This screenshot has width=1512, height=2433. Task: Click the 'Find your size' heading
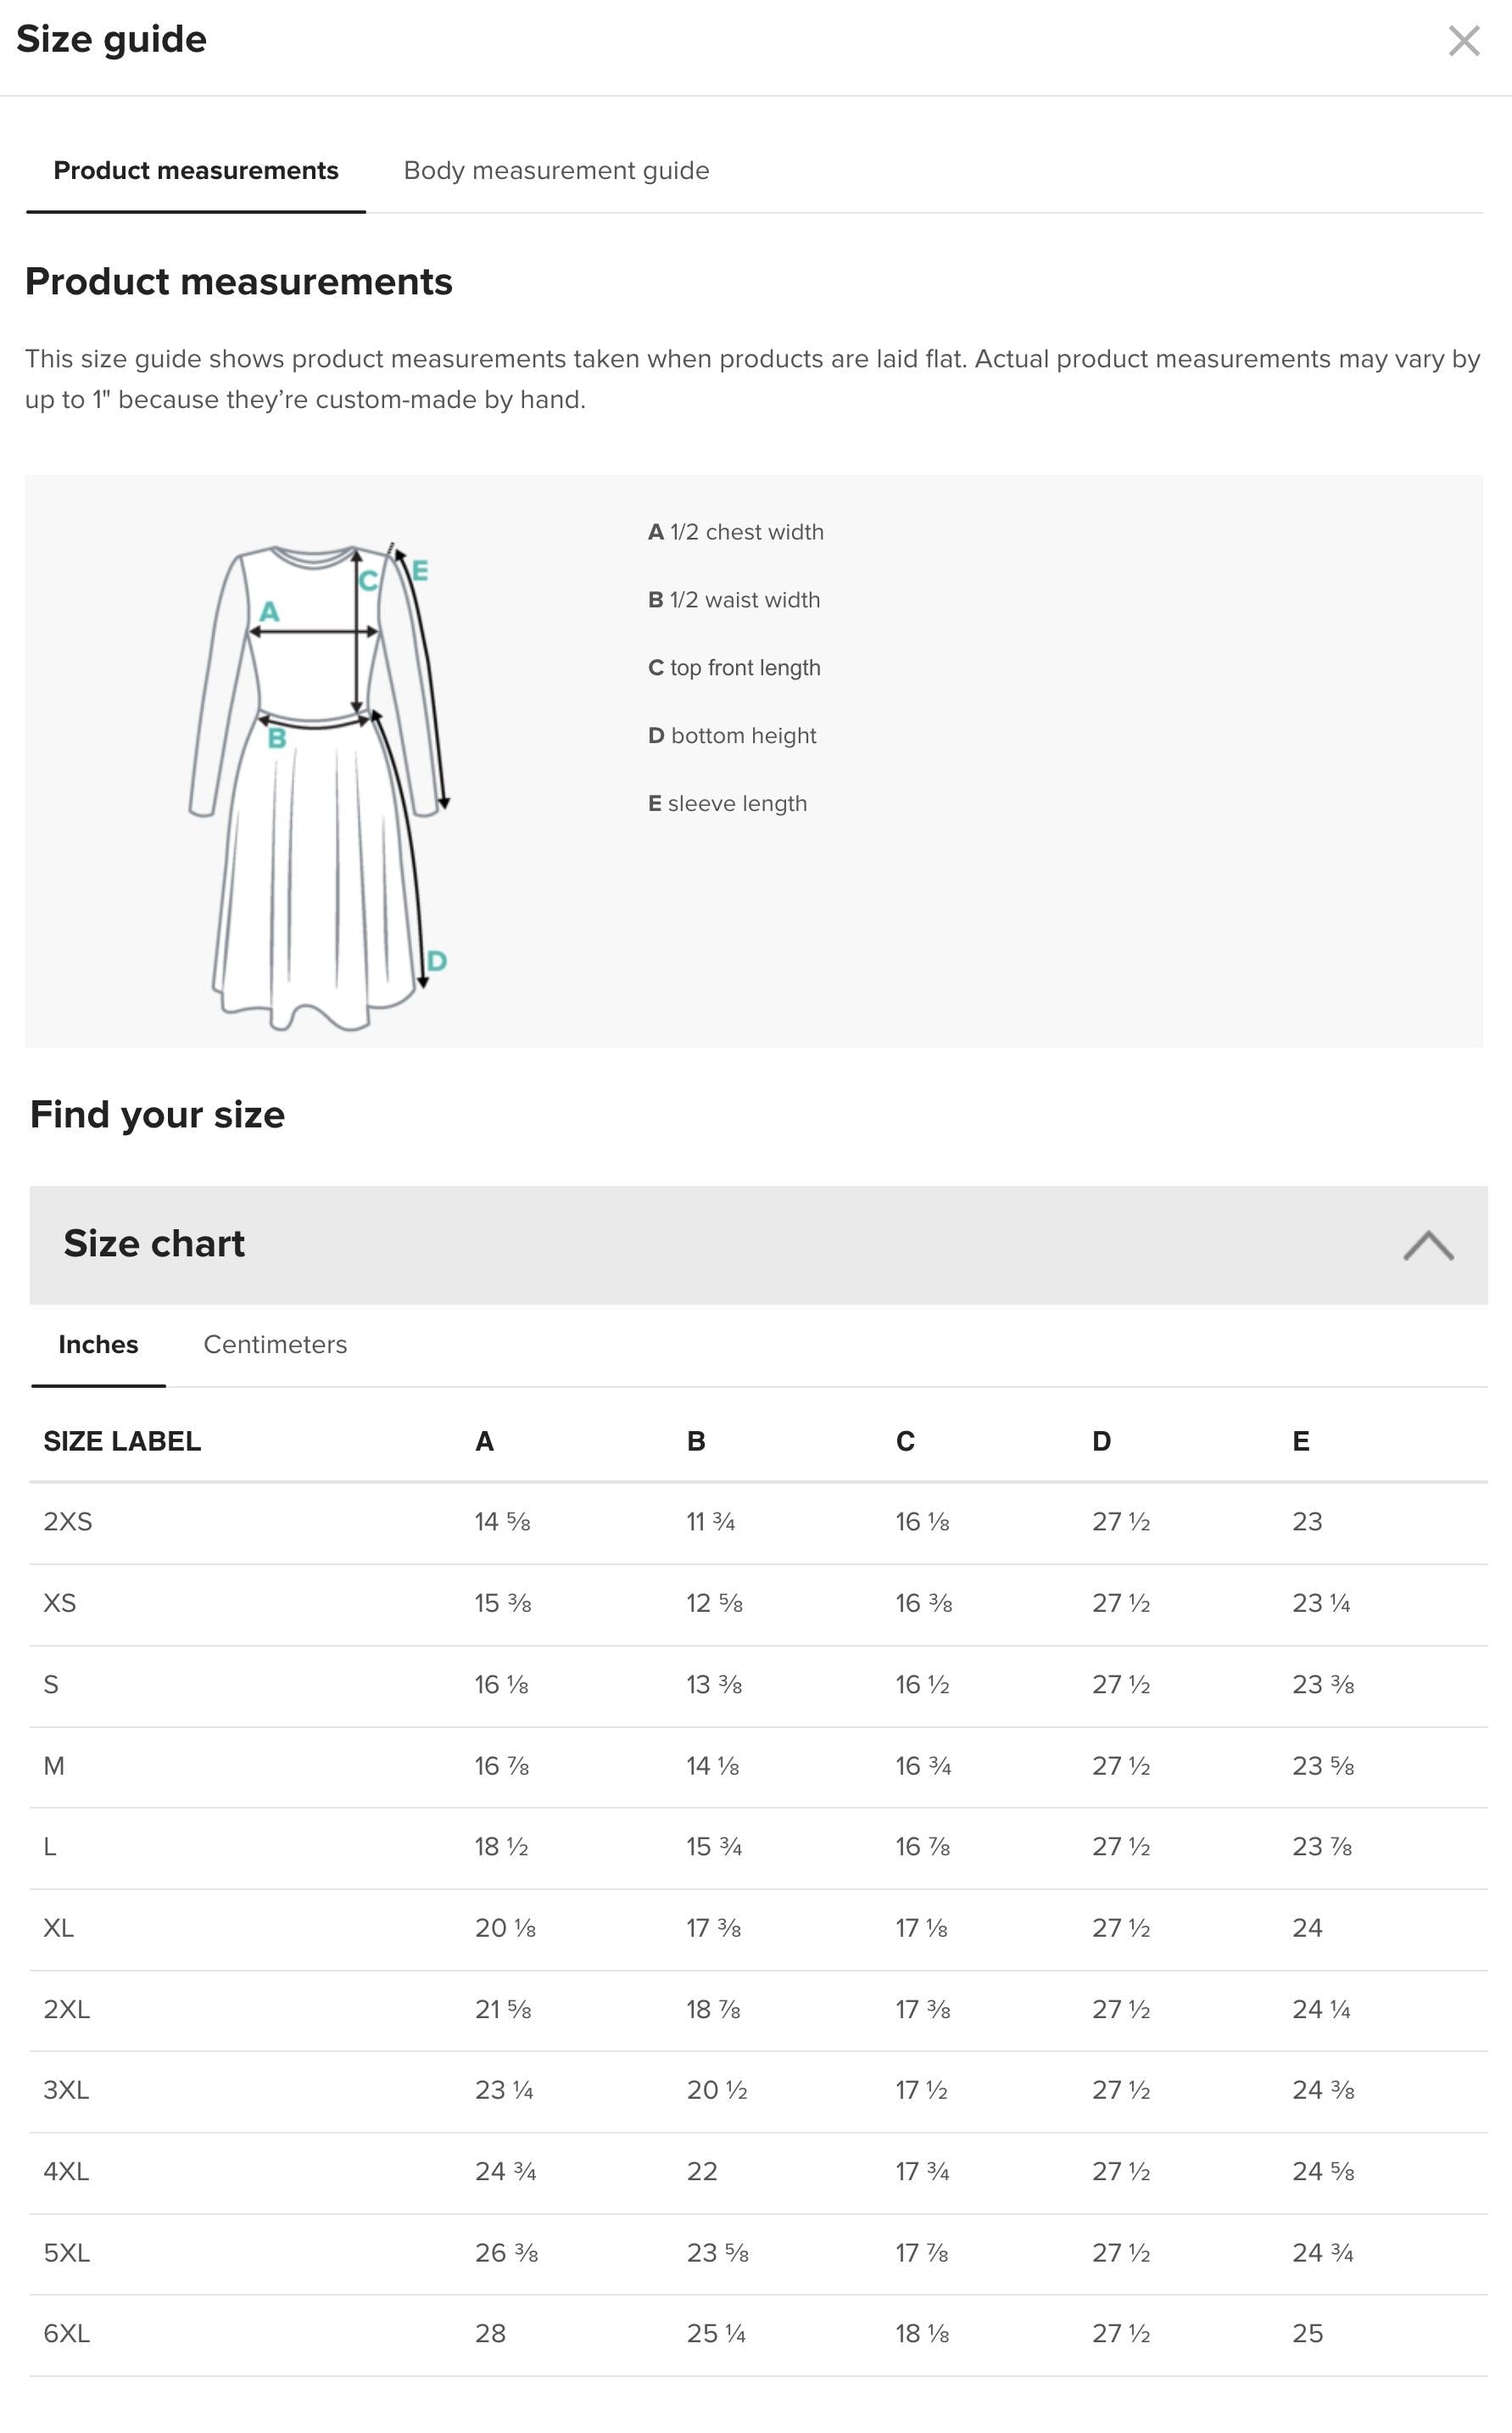[x=157, y=1115]
